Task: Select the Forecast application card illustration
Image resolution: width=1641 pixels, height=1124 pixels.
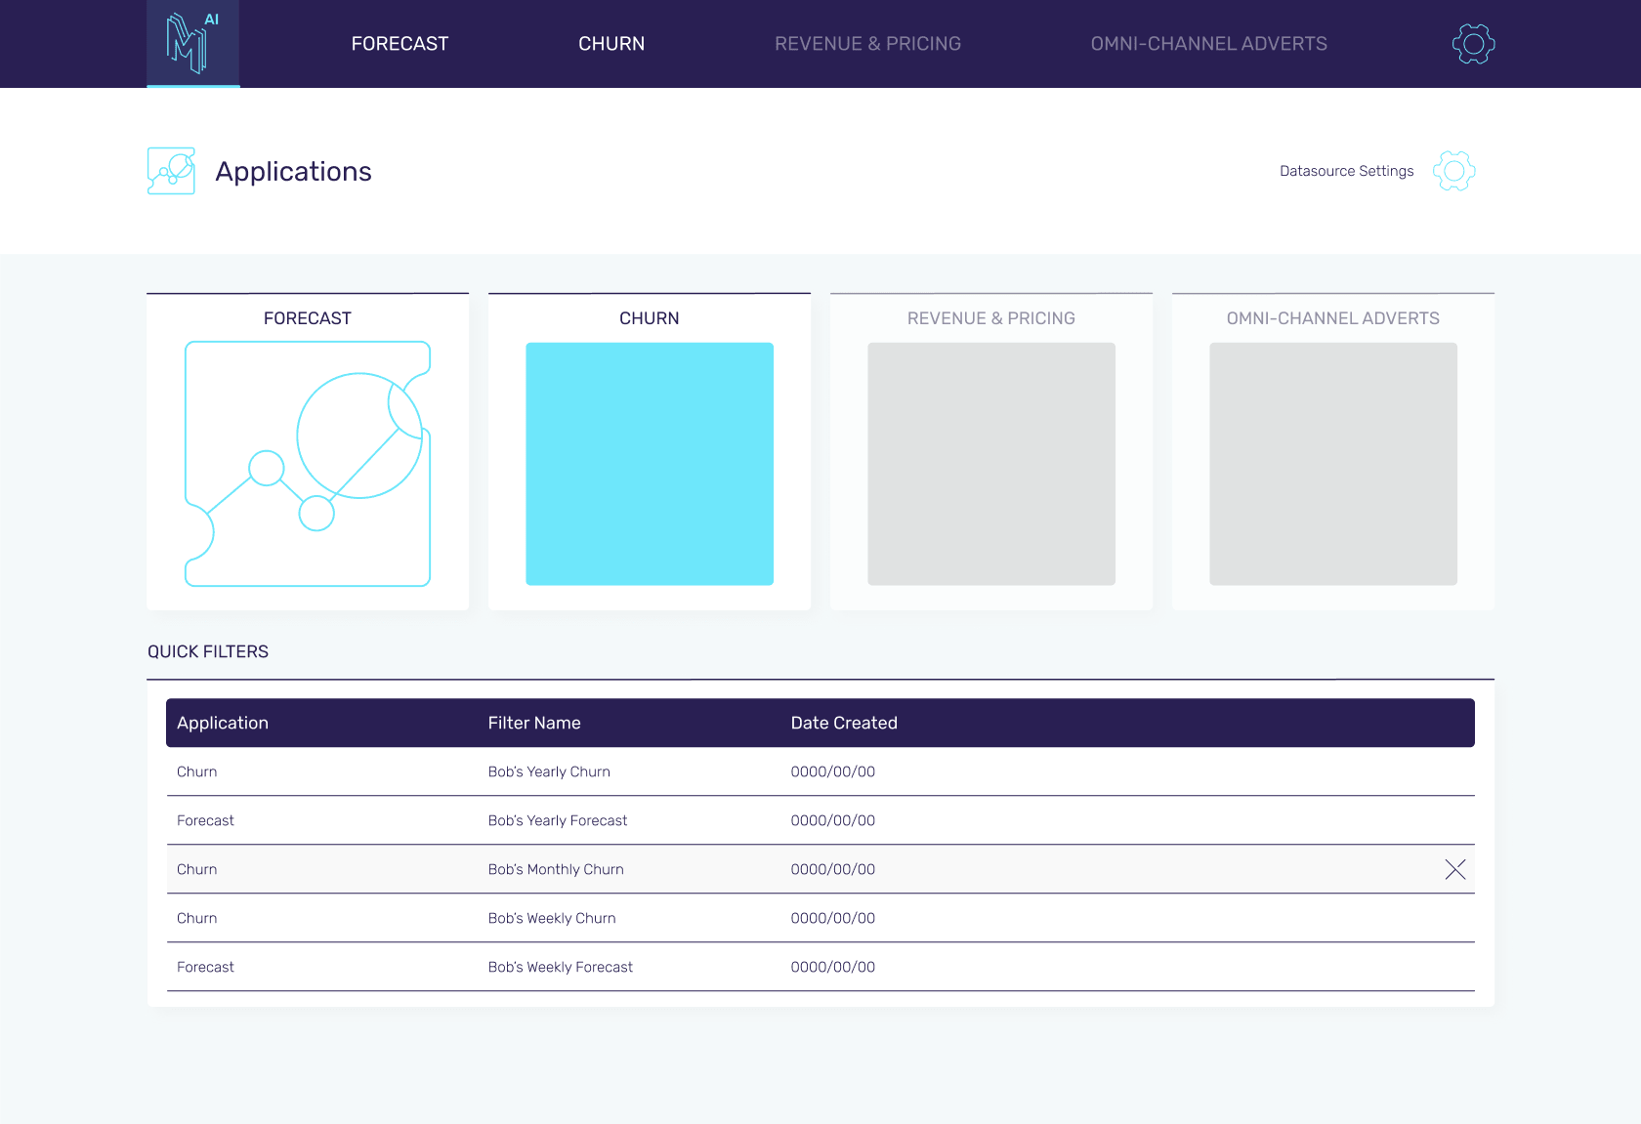Action: [308, 464]
